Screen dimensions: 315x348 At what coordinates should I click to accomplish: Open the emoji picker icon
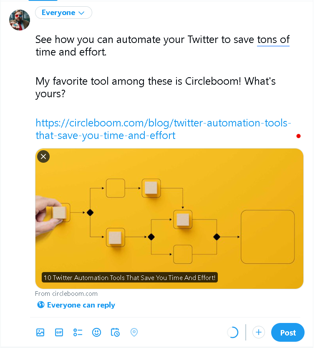point(96,332)
